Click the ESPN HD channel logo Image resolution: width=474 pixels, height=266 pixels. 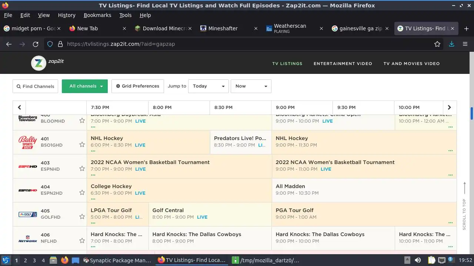click(x=28, y=166)
